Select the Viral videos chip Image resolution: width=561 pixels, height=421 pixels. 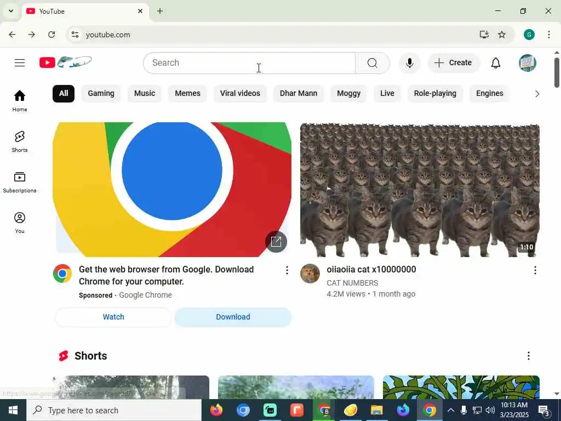coord(240,93)
